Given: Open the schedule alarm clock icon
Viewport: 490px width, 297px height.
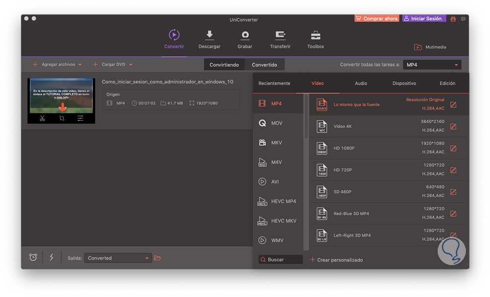Looking at the screenshot, I should (33, 257).
